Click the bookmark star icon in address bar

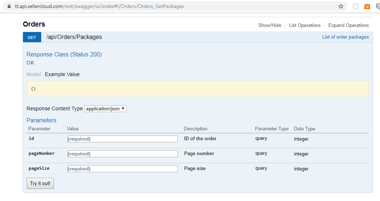coord(341,6)
